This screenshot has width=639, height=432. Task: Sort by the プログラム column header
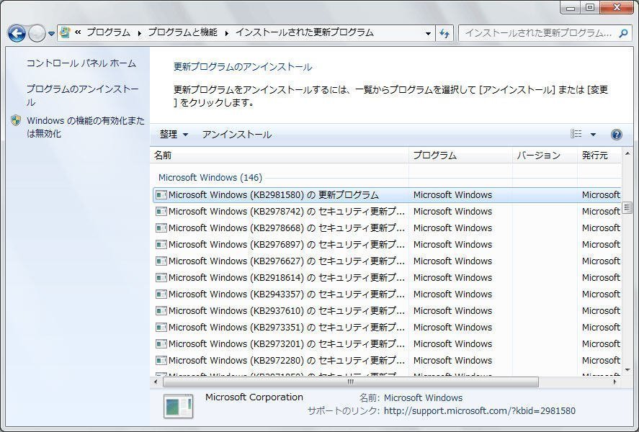pos(460,155)
